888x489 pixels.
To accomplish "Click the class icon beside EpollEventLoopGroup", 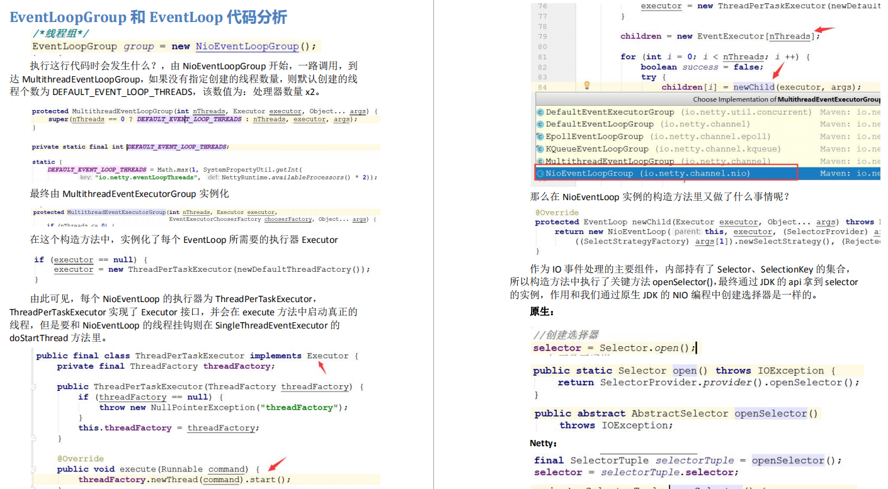I will [x=540, y=137].
